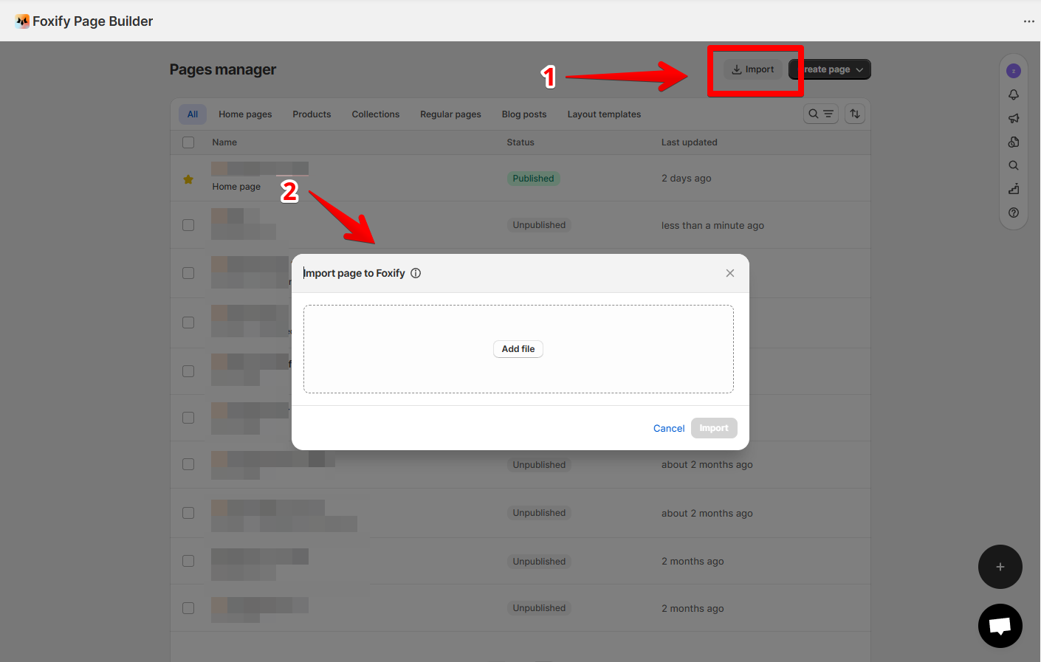The height and width of the screenshot is (662, 1041).
Task: Click the floating plus button
Action: 1000,567
